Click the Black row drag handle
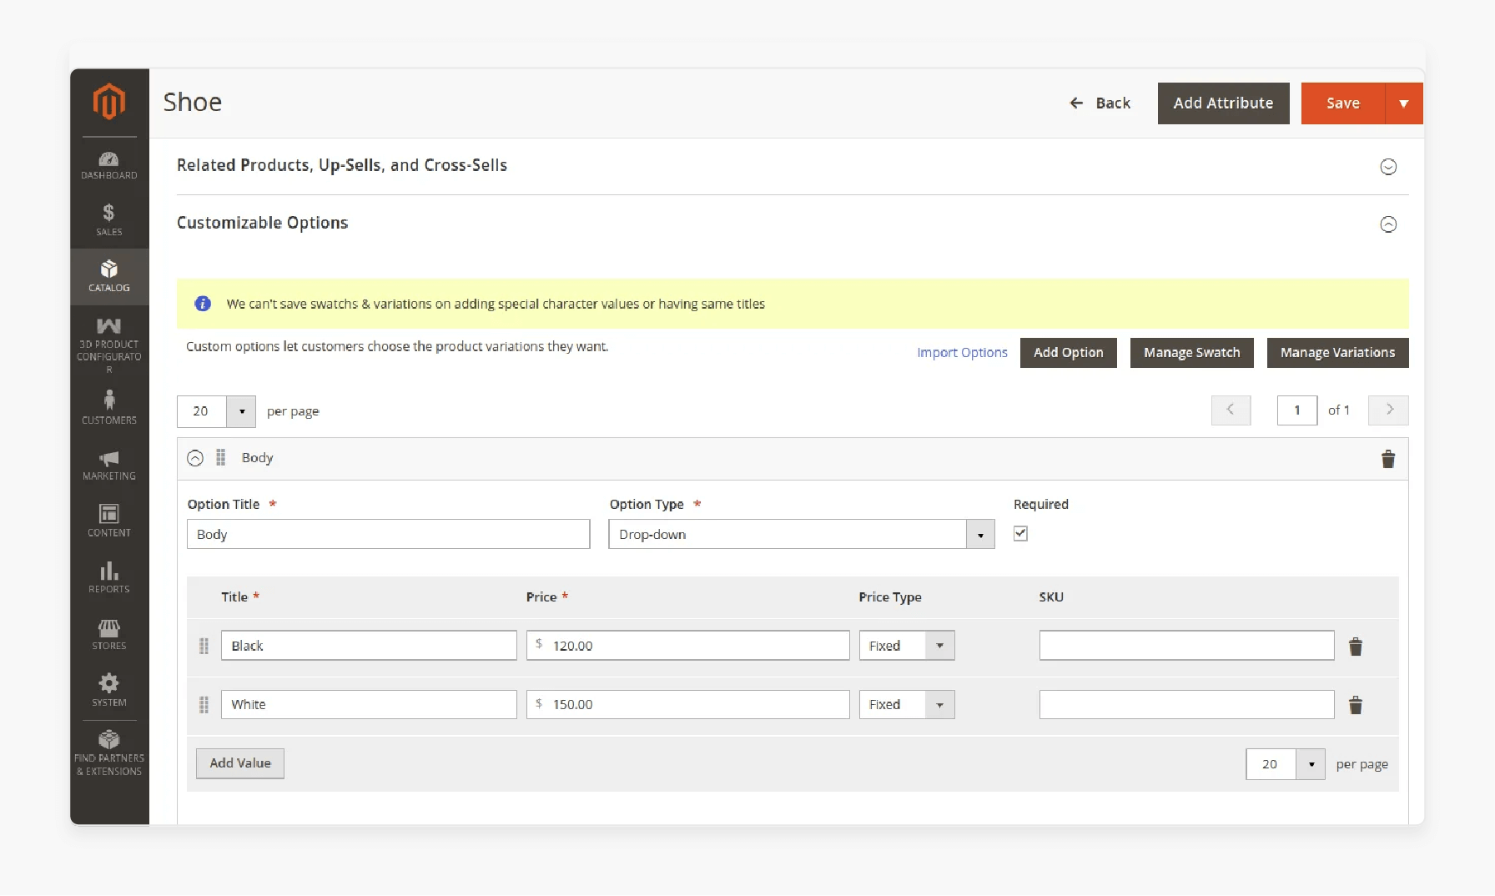 pyautogui.click(x=204, y=647)
